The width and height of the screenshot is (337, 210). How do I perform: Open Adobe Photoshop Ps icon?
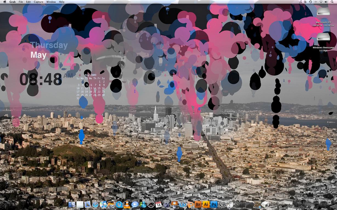click(x=214, y=205)
